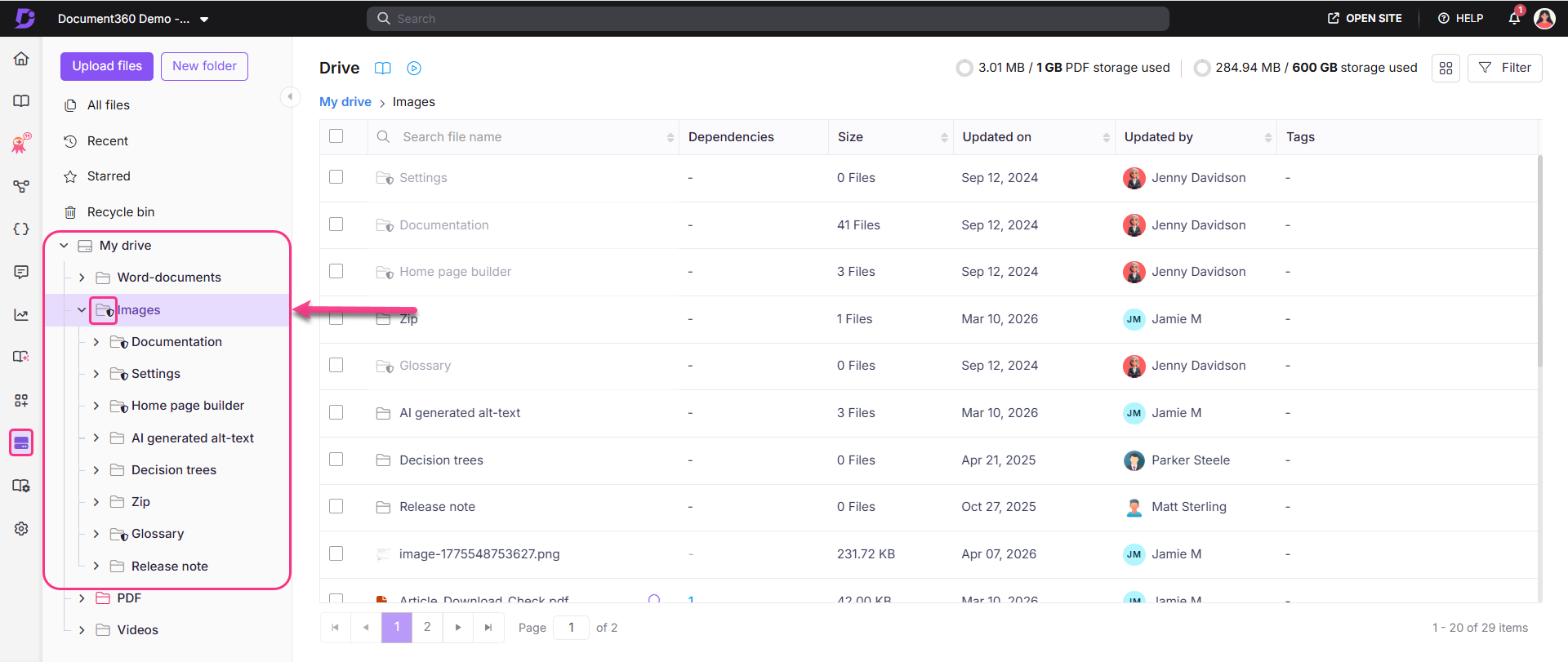This screenshot has height=662, width=1568.
Task: Sort by Updated by column arrows
Action: click(x=1268, y=138)
